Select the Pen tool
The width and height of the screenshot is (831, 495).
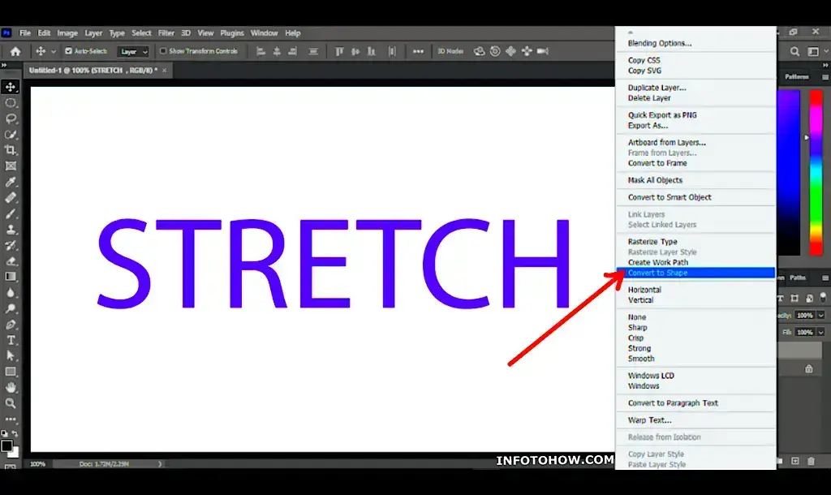[11, 325]
